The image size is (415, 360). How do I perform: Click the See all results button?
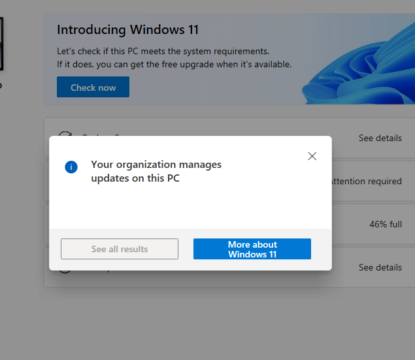coord(120,249)
